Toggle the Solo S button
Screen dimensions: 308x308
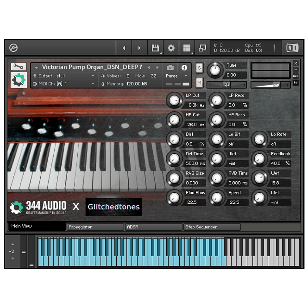(x=200, y=68)
